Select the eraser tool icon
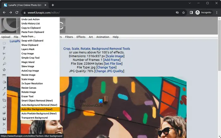221x138 pixels. (4, 107)
